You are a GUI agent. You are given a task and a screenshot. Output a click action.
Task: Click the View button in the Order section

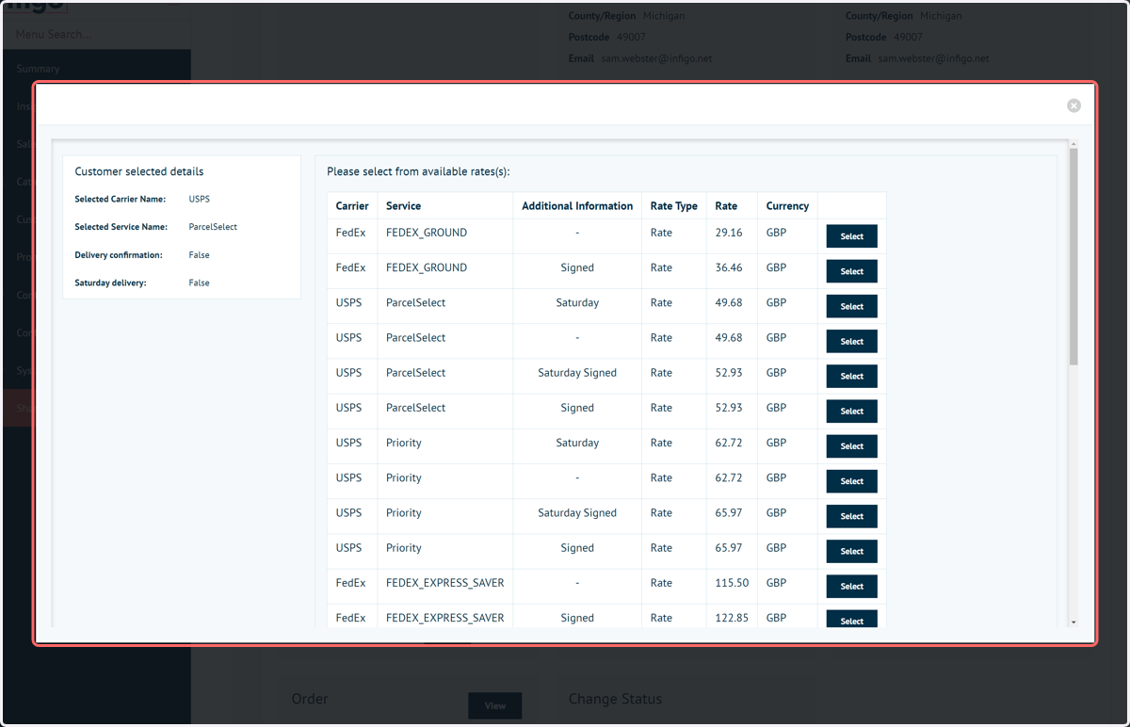[x=494, y=705]
